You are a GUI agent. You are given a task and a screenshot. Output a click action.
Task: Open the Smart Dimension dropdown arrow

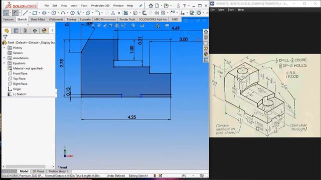point(20,13)
